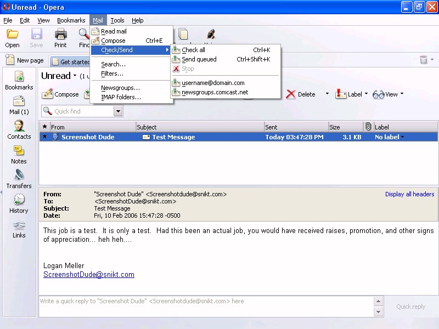Switch to the Get started tab
Screen dimensions: 439x329
click(70, 61)
